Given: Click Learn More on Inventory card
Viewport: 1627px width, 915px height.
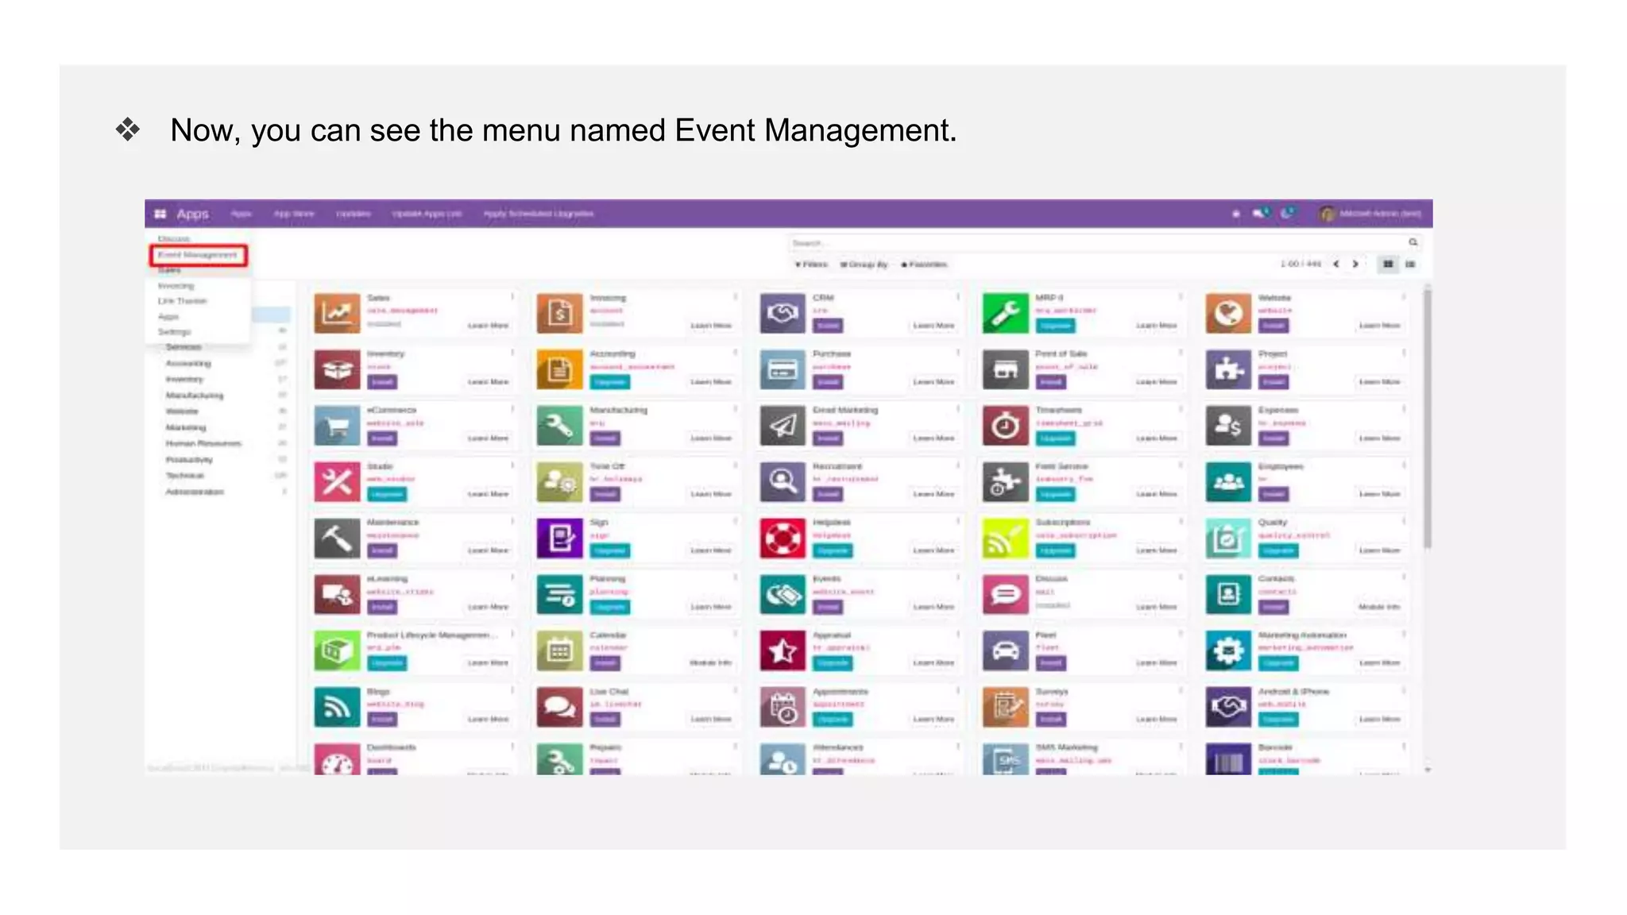Looking at the screenshot, I should coord(488,382).
